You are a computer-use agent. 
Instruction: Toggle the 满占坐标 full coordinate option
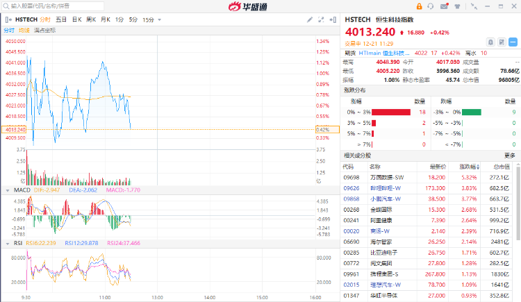pyautogui.click(x=44, y=31)
